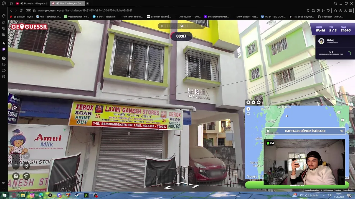Screen dimensions: 355x199
Task: Open Instagram from the taskbar
Action: click(x=32, y=195)
